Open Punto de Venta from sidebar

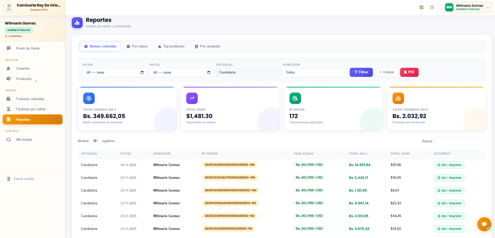pos(32,48)
